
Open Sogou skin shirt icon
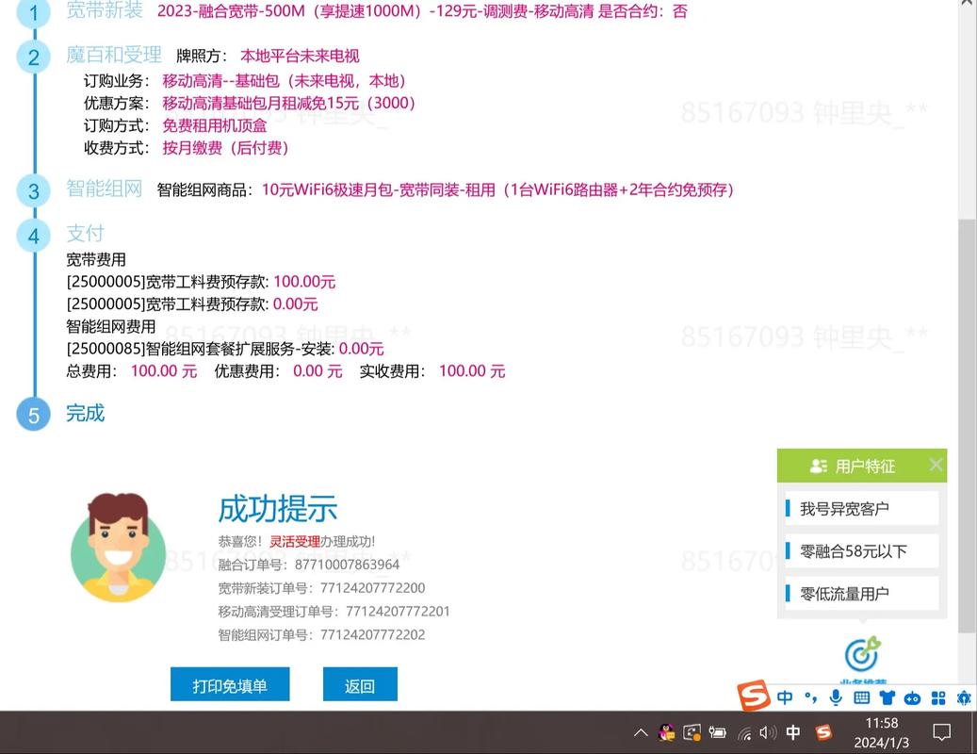[x=887, y=697]
